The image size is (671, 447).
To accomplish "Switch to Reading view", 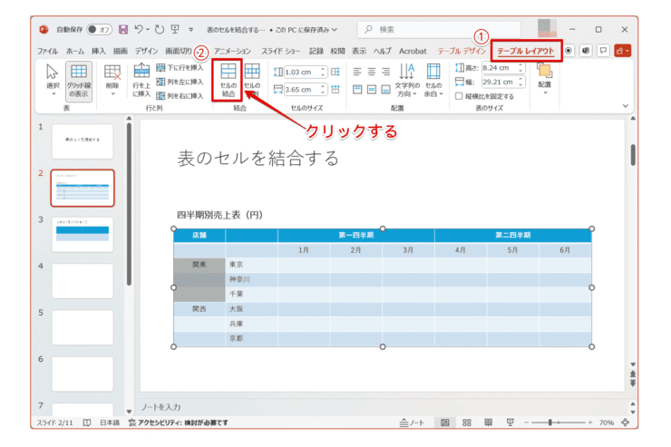I will click(x=488, y=423).
